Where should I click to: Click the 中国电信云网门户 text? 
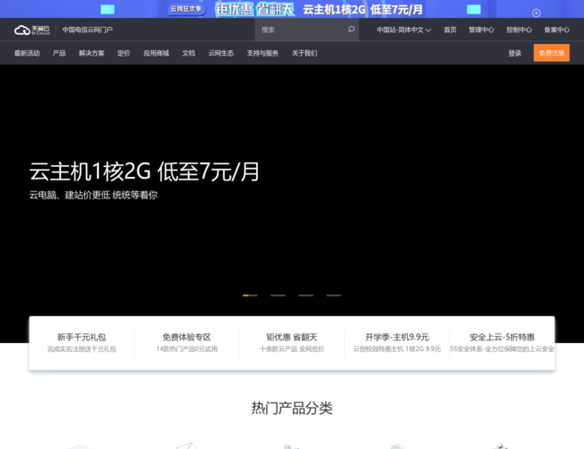pyautogui.click(x=87, y=30)
